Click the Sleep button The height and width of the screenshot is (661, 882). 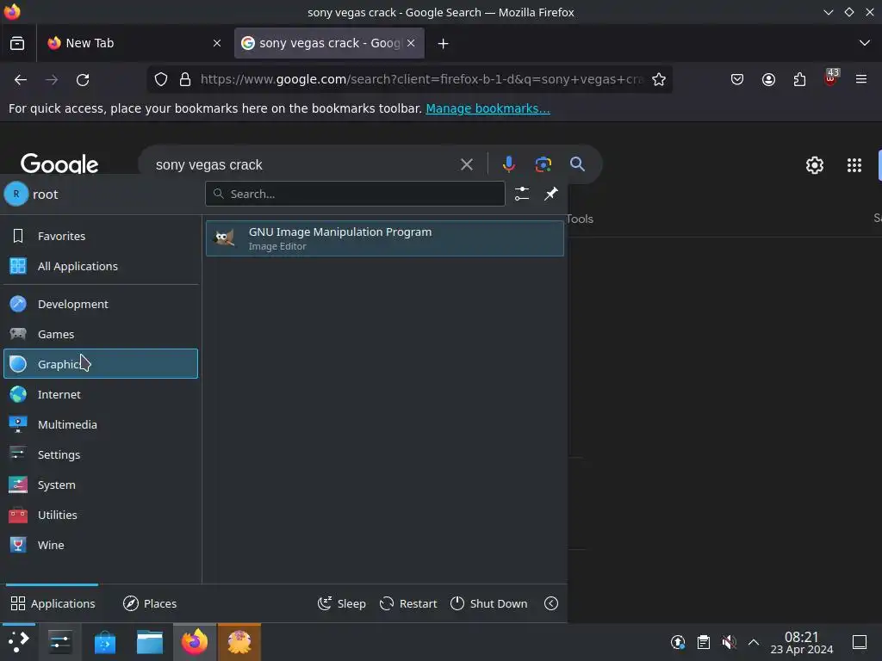[x=341, y=603]
